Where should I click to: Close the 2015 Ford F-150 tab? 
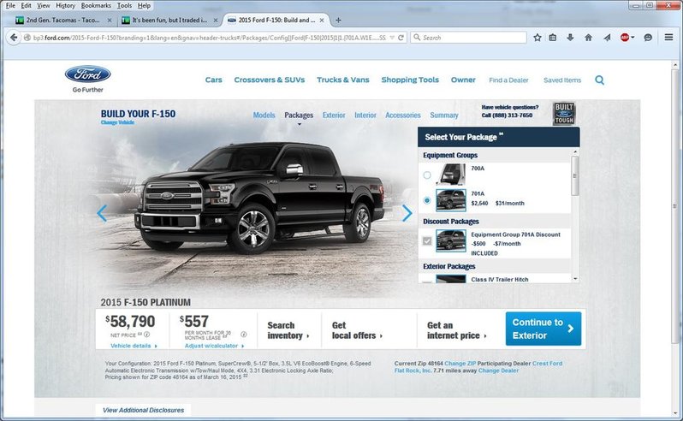point(322,20)
